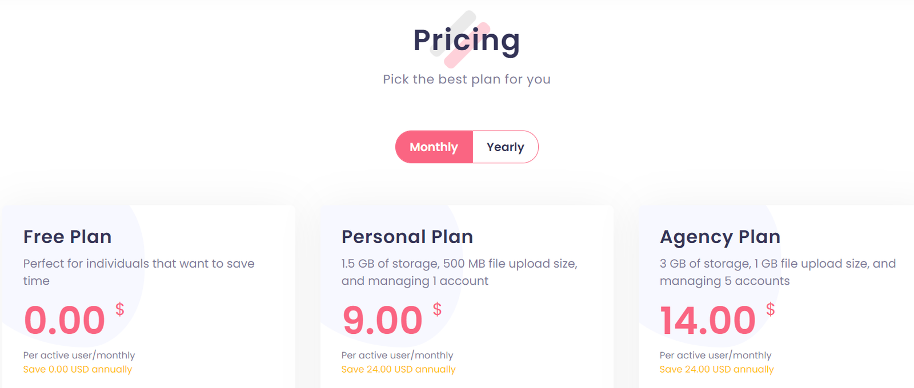Click 'Save 0.00 USD annually' under Free Plan
Viewport: 914px width, 388px height.
click(x=77, y=369)
